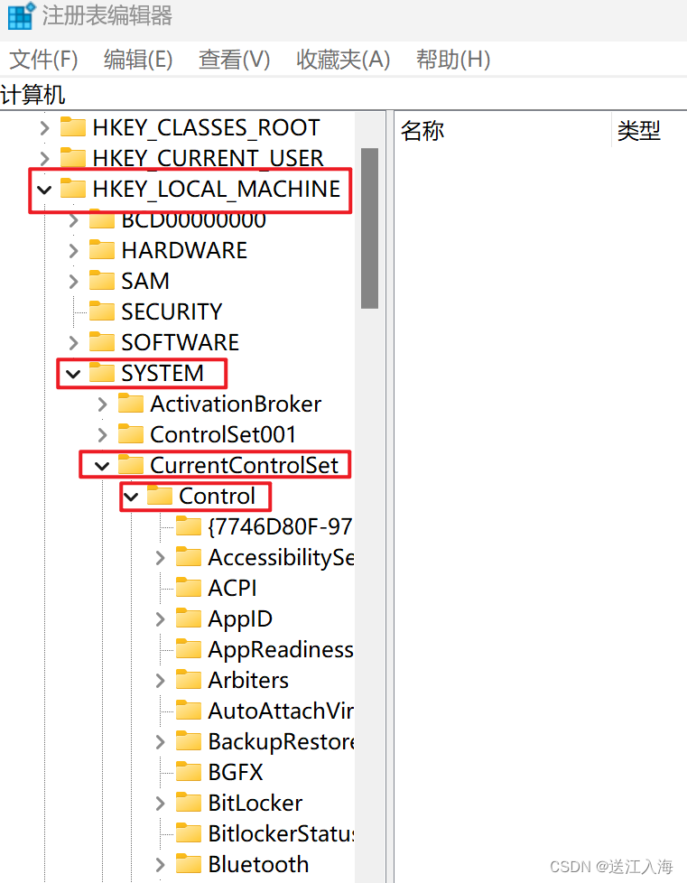
Task: Expand the Bluetooth key
Action: (161, 865)
